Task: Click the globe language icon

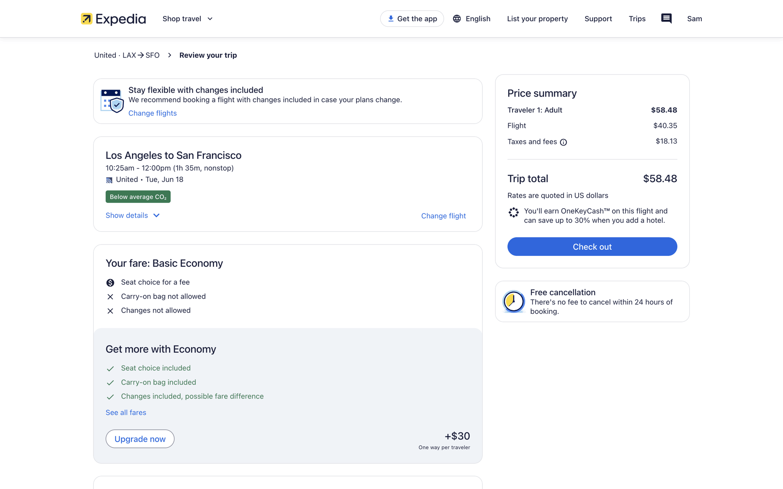Action: 457,19
